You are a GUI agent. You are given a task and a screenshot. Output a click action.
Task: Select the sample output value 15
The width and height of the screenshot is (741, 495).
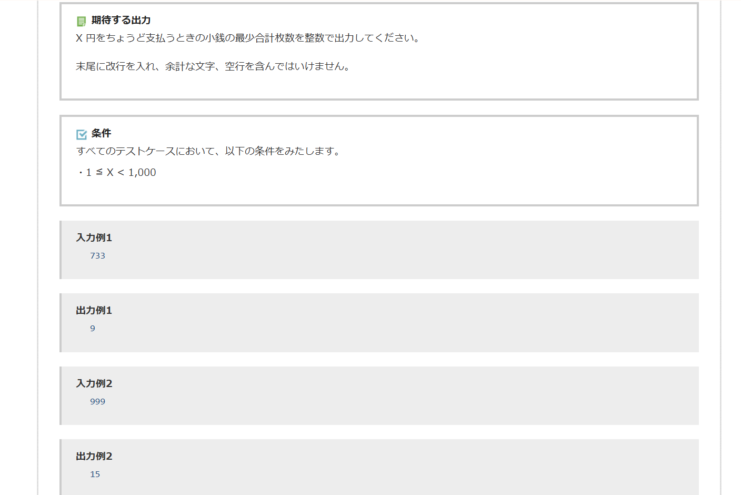pyautogui.click(x=95, y=474)
